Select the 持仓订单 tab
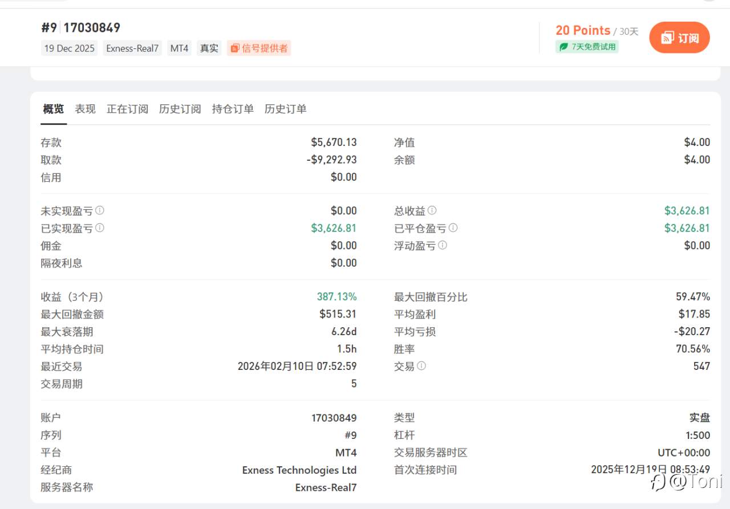730x509 pixels. 232,109
